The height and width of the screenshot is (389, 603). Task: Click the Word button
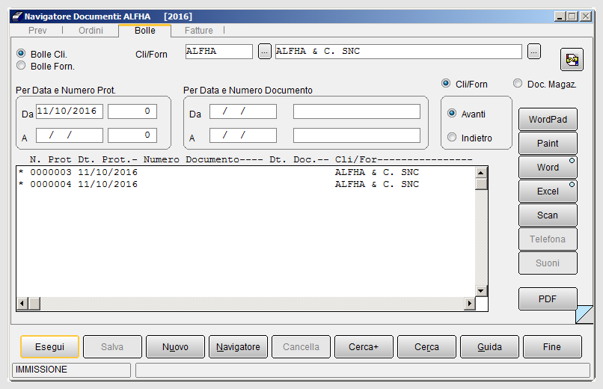pos(548,168)
